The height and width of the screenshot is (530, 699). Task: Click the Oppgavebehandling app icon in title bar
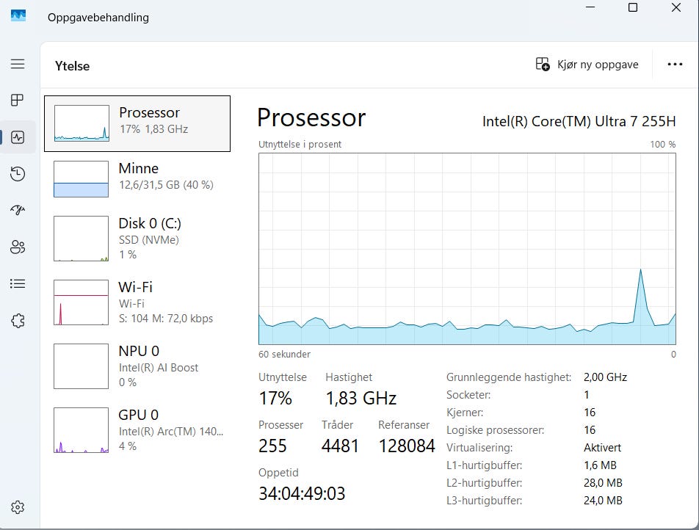click(x=18, y=16)
